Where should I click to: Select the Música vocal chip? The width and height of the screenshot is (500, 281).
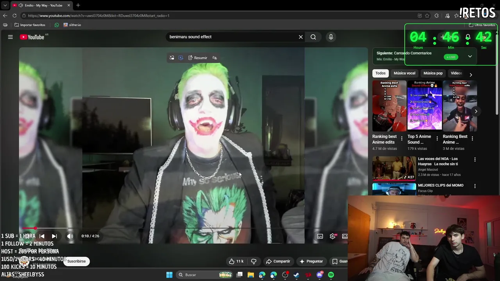click(x=404, y=73)
